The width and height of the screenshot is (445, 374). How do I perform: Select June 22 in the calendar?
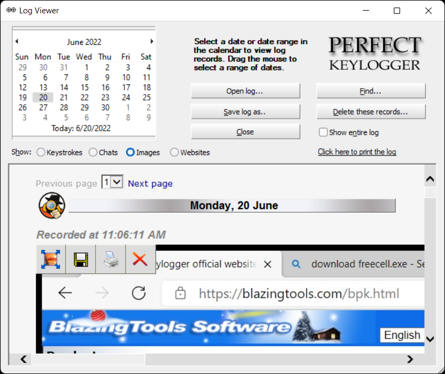(x=84, y=97)
